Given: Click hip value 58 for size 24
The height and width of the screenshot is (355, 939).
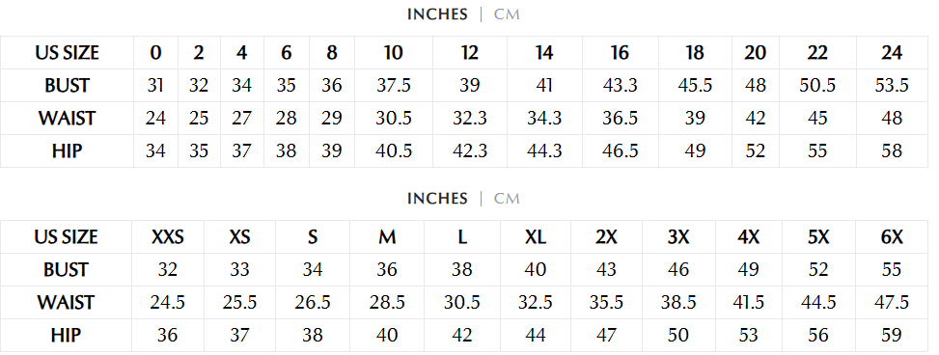Looking at the screenshot, I should tap(892, 150).
